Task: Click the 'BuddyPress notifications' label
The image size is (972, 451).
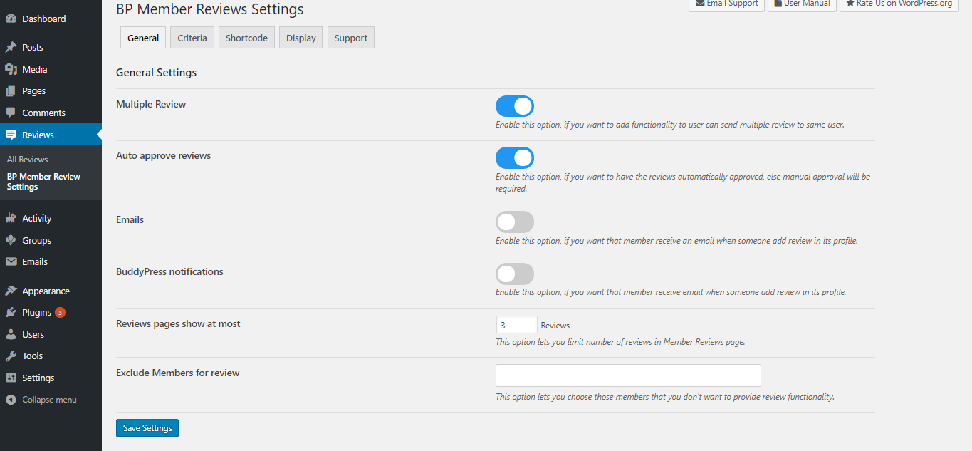Action: [169, 271]
